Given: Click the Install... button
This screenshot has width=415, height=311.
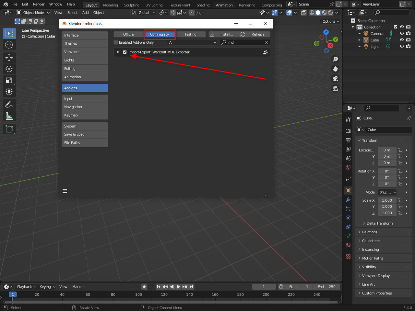Looking at the screenshot, I should [223, 34].
